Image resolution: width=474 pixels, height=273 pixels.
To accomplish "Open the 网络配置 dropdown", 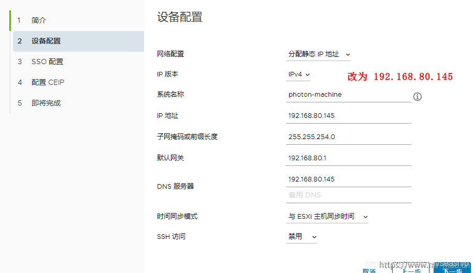I will point(318,54).
